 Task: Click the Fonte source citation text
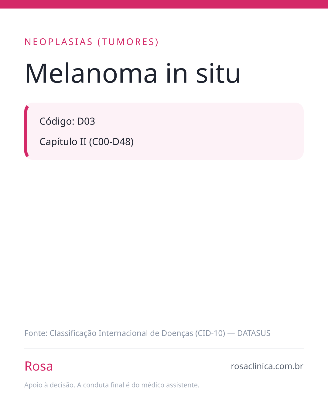(x=147, y=333)
